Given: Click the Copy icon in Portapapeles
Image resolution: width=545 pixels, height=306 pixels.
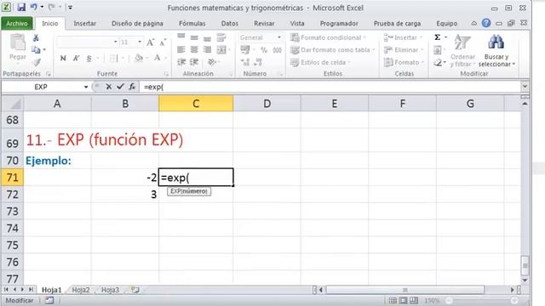Looking at the screenshot, I should click(x=36, y=50).
